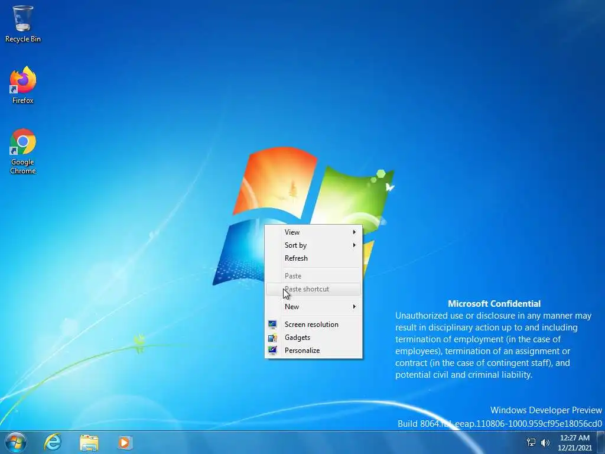Open the network icon in system tray
Image resolution: width=605 pixels, height=454 pixels.
point(531,442)
